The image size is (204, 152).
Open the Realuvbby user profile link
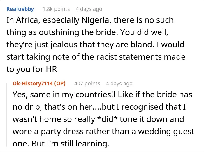pyautogui.click(x=20, y=9)
